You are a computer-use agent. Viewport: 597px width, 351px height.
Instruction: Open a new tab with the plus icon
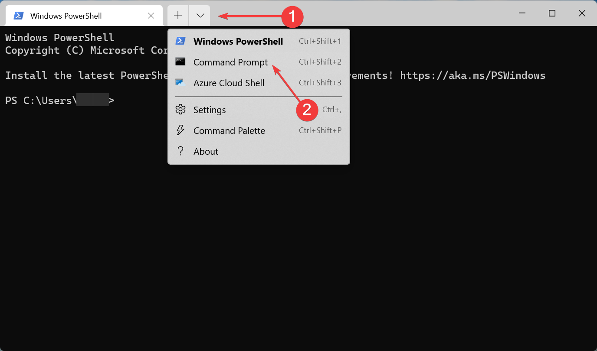pos(178,15)
